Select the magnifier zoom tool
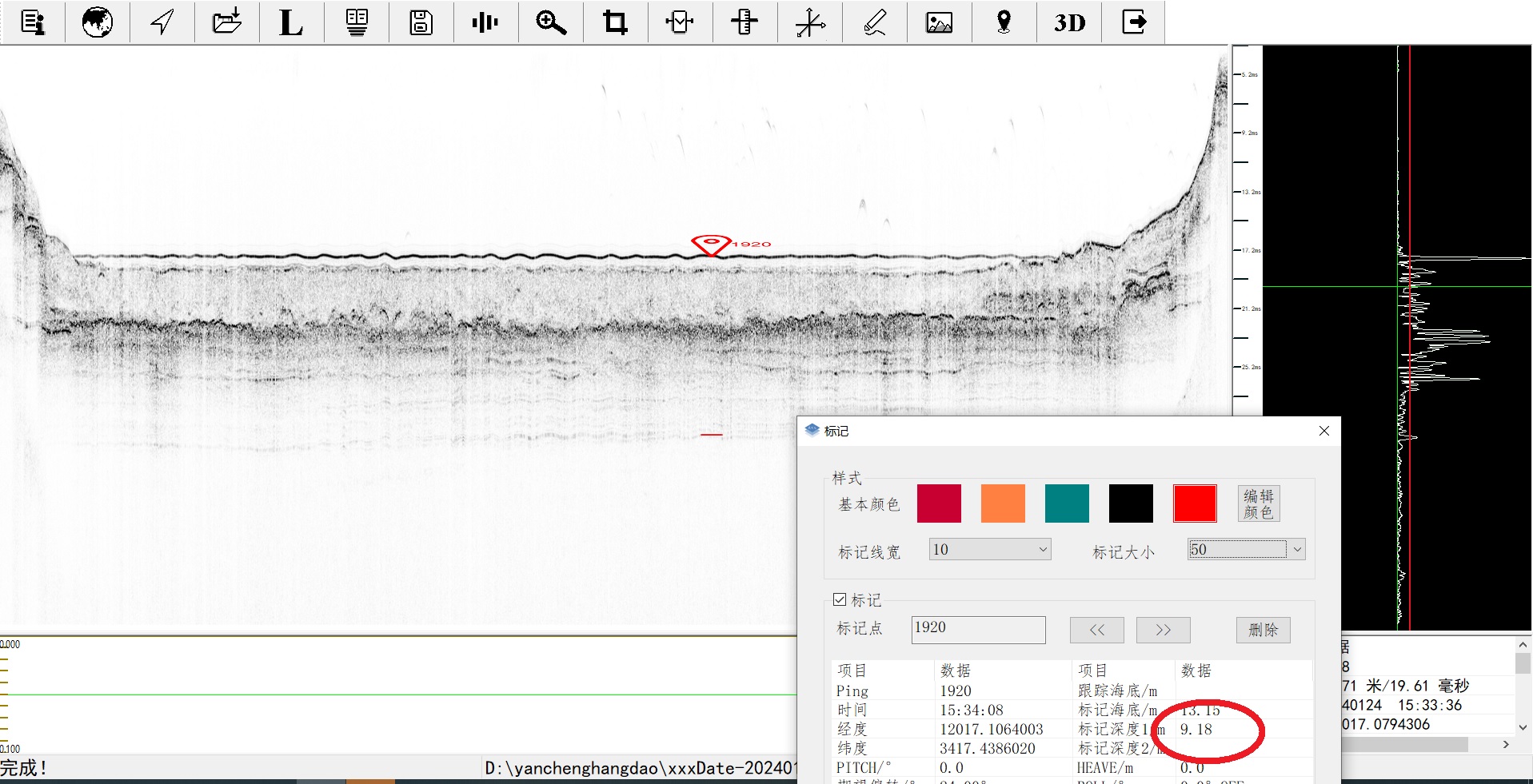This screenshot has height=784, width=1533. click(x=550, y=22)
